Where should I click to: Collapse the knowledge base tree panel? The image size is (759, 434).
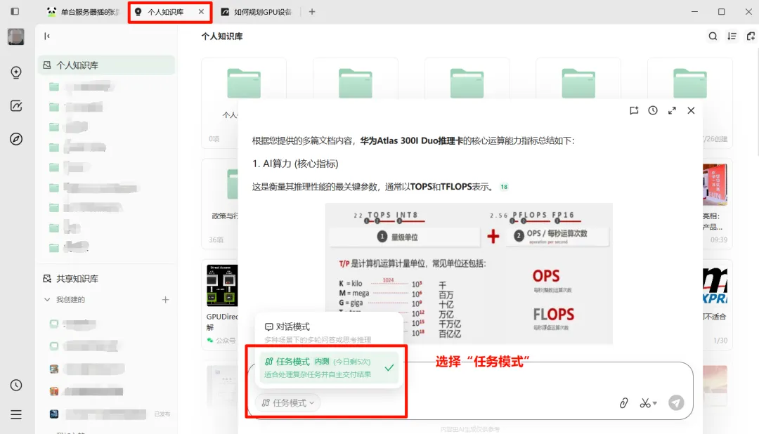tap(47, 36)
